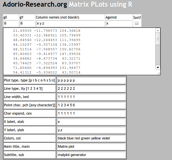The width and height of the screenshot is (172, 160).
Task: Focus the Line width lwd field
Action: coord(91,97)
